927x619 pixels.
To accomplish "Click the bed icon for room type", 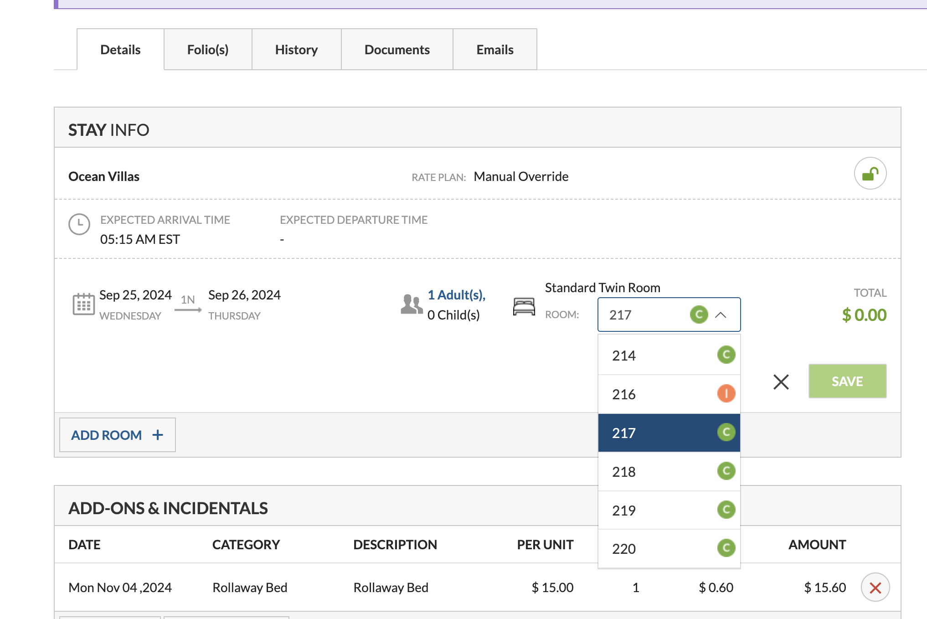I will tap(524, 306).
